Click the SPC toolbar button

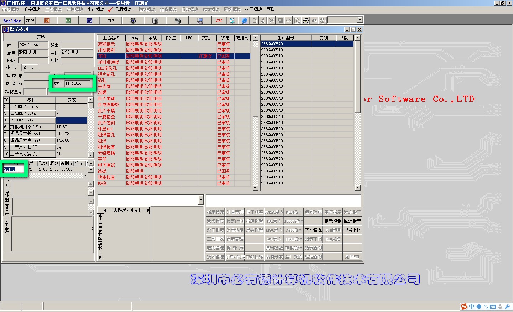[219, 21]
